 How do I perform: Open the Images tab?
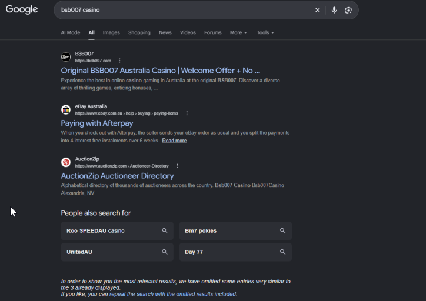coord(111,32)
